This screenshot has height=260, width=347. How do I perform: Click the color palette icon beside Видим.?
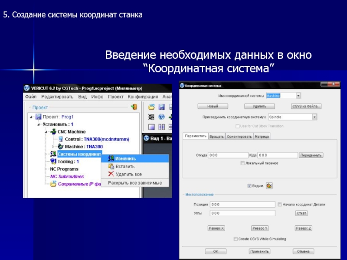point(269,186)
